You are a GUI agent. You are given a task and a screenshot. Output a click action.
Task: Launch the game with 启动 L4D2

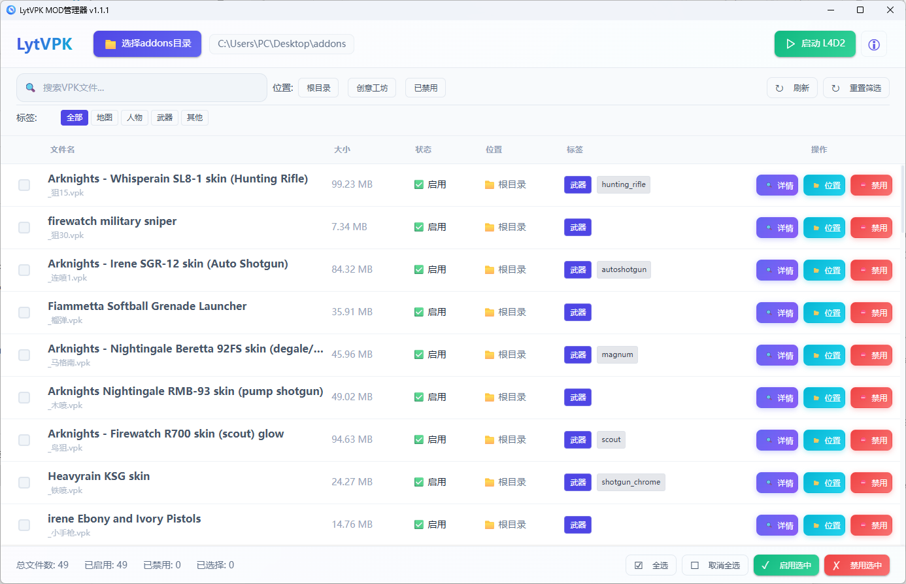(814, 44)
